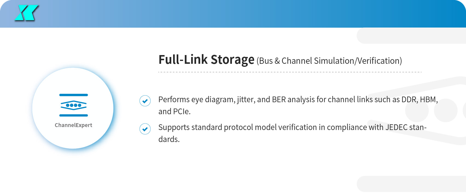Click the Full-Link Storage heading
Image resolution: width=466 pixels, height=193 pixels.
point(206,60)
